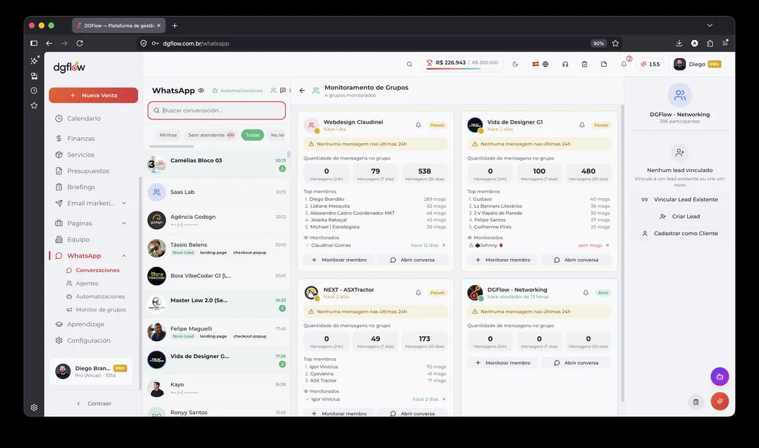759x448 pixels.
Task: Click the clipboard floating icon at bottom right
Action: coord(696,402)
